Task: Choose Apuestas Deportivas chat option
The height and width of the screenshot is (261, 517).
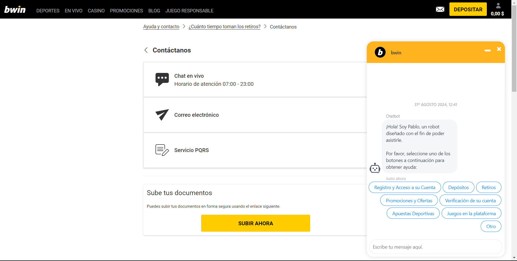Action: [x=413, y=213]
